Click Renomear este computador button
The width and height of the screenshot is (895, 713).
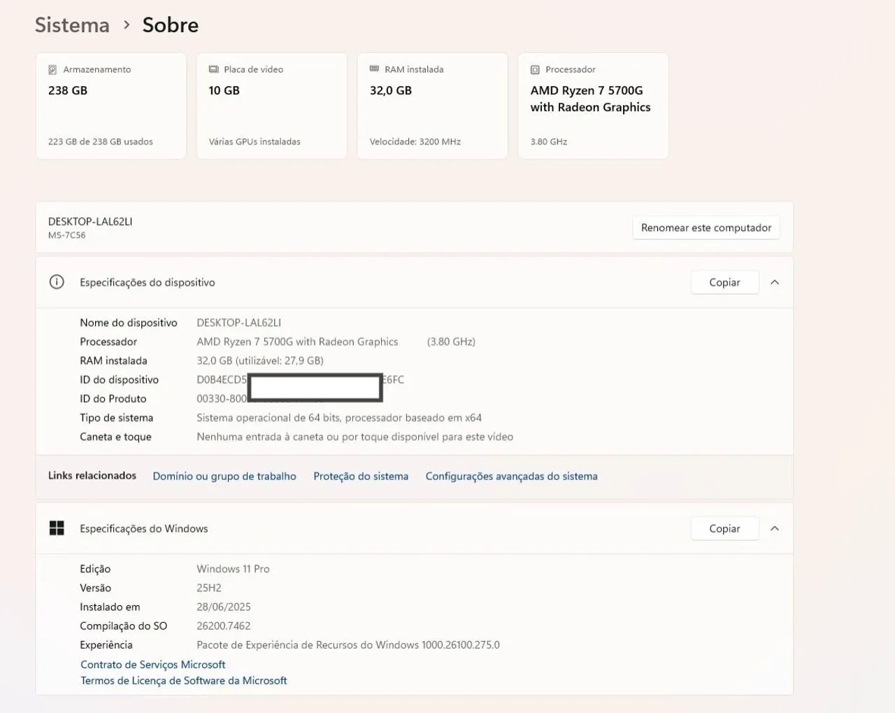706,227
